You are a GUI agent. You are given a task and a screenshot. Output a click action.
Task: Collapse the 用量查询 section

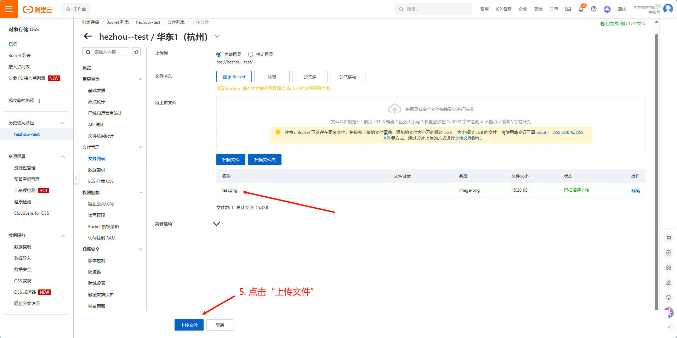[x=141, y=79]
